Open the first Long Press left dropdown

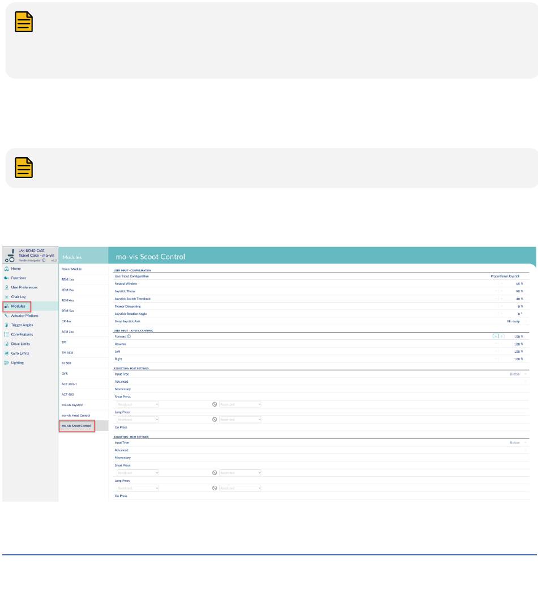click(138, 420)
